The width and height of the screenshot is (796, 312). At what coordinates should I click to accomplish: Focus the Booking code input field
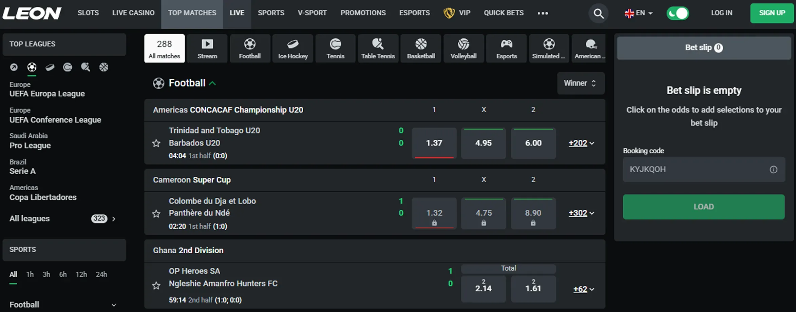696,169
